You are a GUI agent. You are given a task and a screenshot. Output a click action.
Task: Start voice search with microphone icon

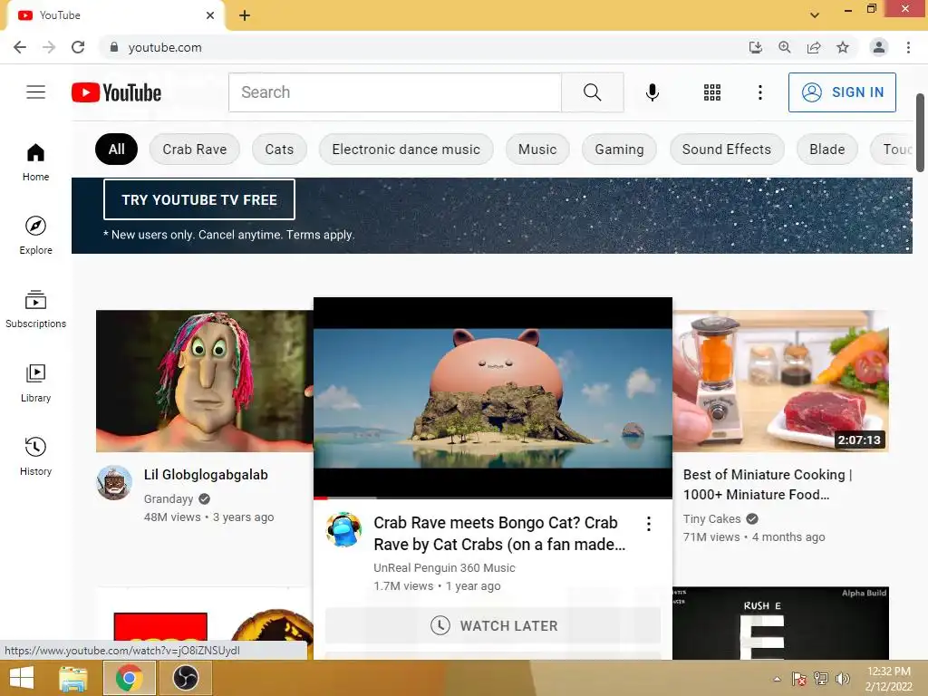click(652, 92)
